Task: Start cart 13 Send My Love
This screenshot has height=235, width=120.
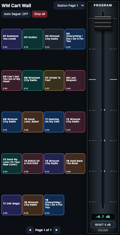Action: click(12, 164)
